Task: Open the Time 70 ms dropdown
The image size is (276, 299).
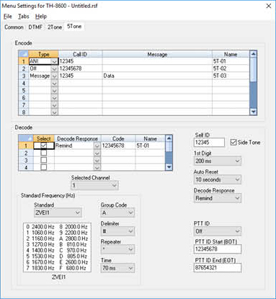Action: coord(117,268)
